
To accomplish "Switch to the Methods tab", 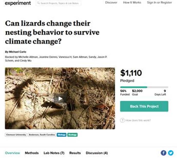I will click(32, 153).
